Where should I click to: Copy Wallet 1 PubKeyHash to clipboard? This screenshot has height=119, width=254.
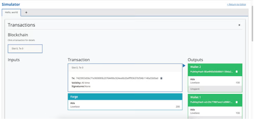point(236,102)
